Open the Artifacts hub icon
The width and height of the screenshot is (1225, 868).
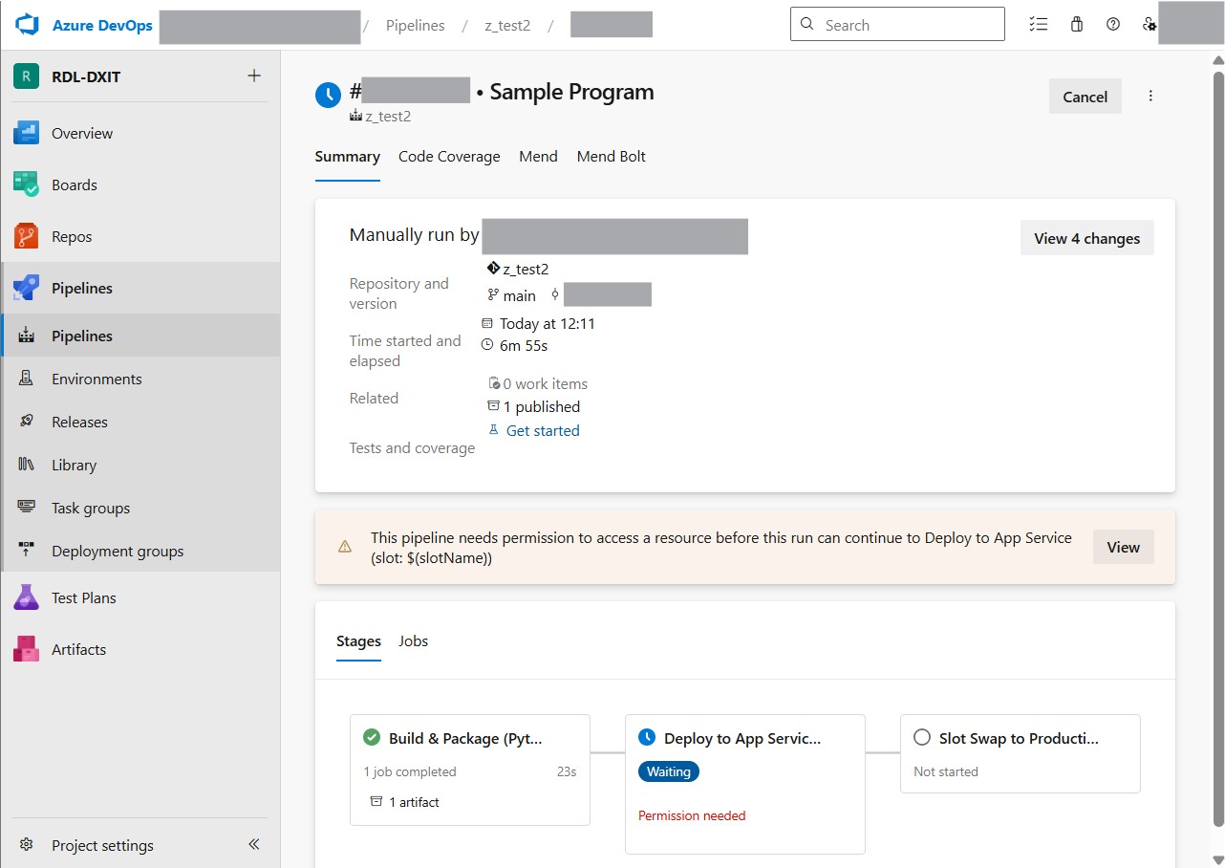pyautogui.click(x=26, y=650)
